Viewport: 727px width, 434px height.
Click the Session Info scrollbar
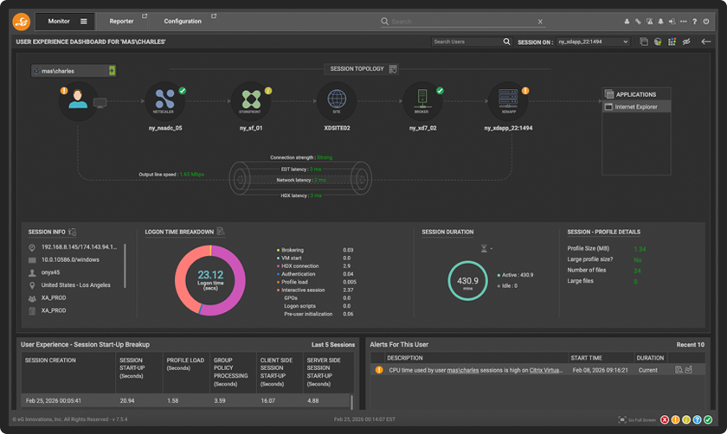pyautogui.click(x=125, y=266)
